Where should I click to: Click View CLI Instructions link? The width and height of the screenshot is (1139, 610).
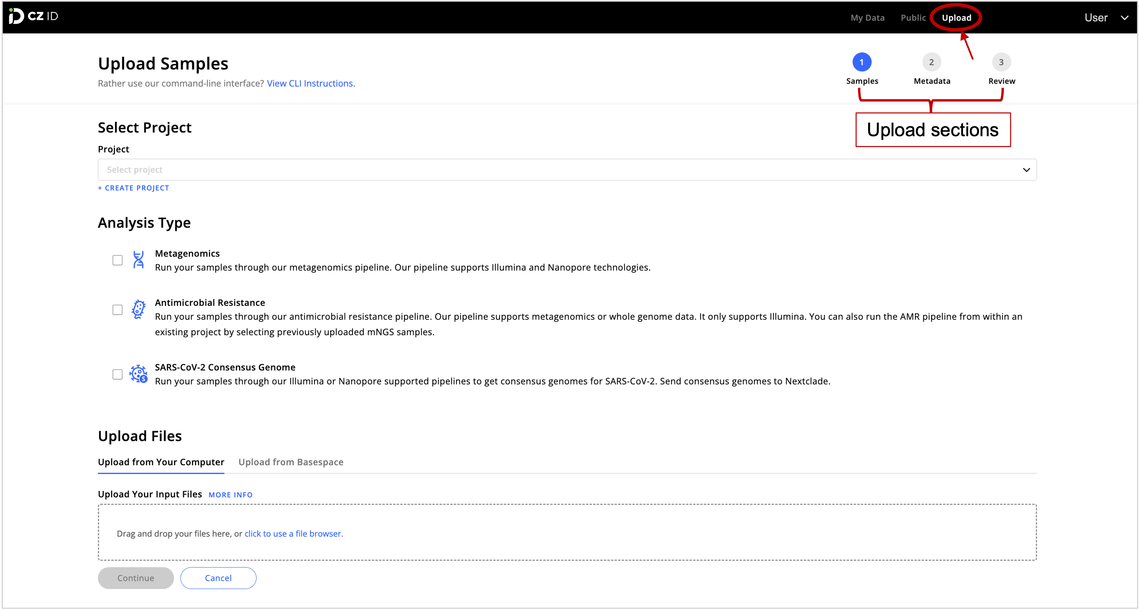[311, 83]
